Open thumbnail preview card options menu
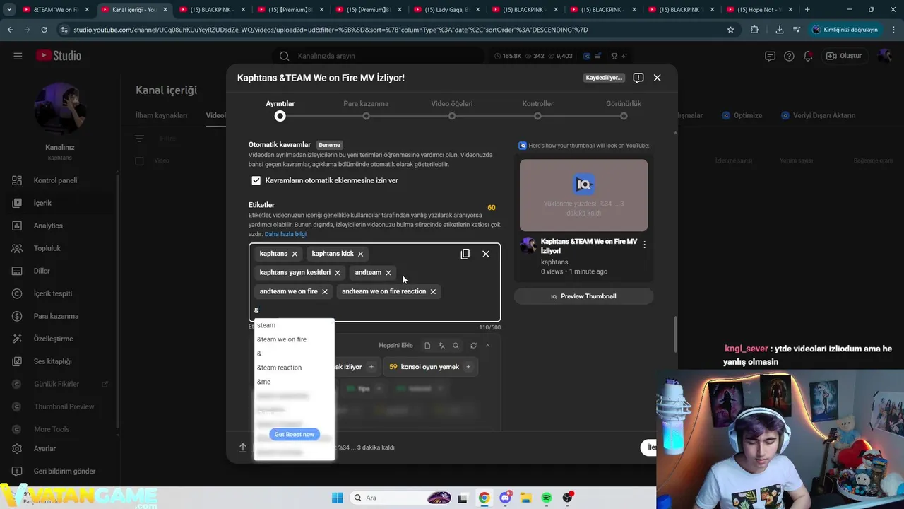 click(x=644, y=245)
